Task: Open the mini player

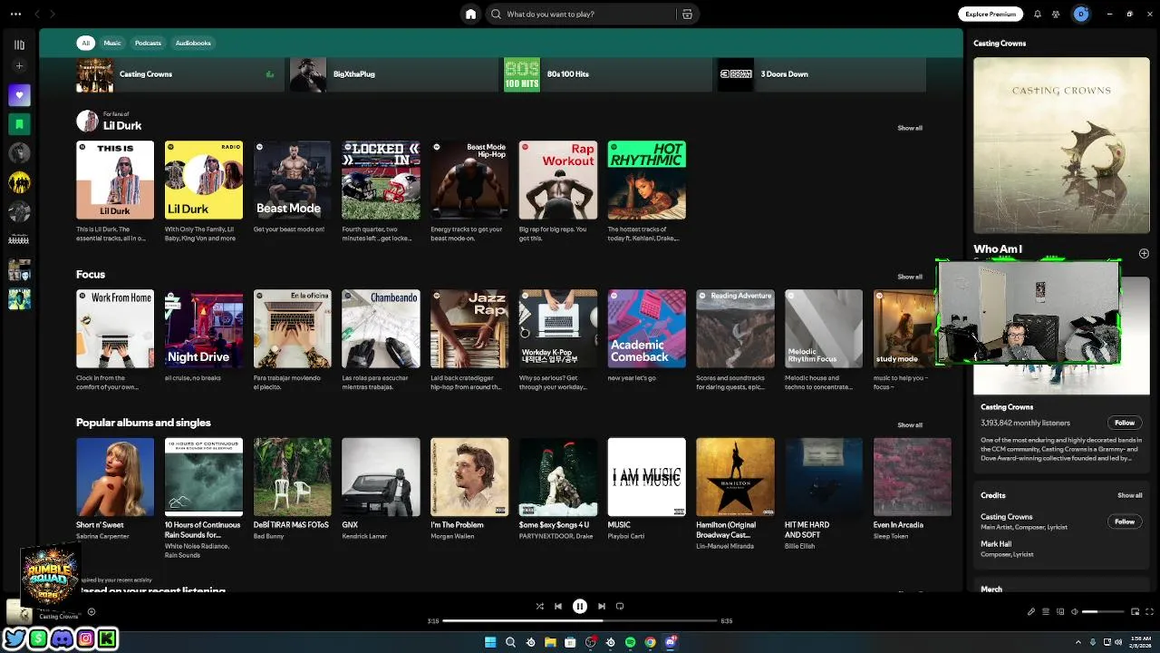Action: [x=1134, y=611]
